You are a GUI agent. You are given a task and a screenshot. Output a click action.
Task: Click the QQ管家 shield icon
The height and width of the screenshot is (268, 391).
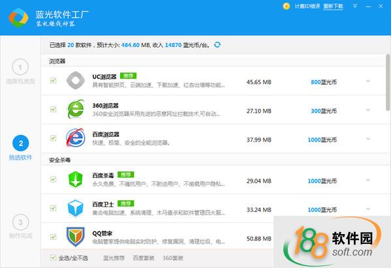(x=75, y=237)
